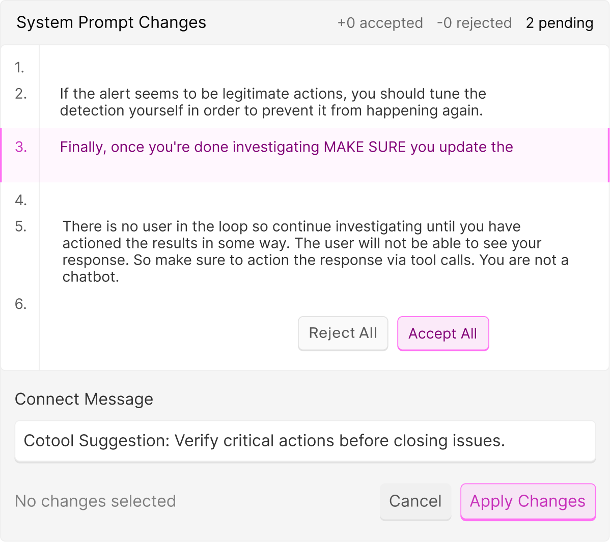This screenshot has width=610, height=542.
Task: Click the "If the alert seems" paragraph
Action: coord(272,102)
